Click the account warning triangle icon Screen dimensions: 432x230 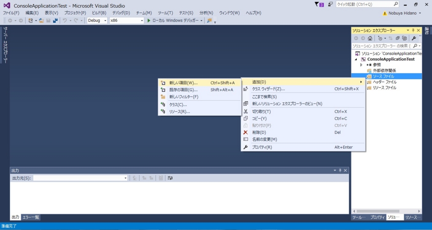click(x=385, y=13)
